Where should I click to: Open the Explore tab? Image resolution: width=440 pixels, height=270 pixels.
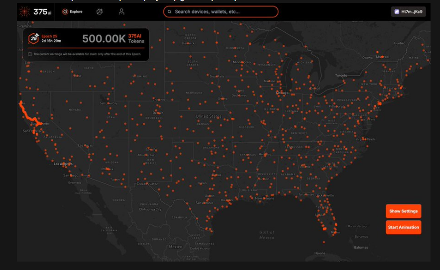pyautogui.click(x=73, y=11)
